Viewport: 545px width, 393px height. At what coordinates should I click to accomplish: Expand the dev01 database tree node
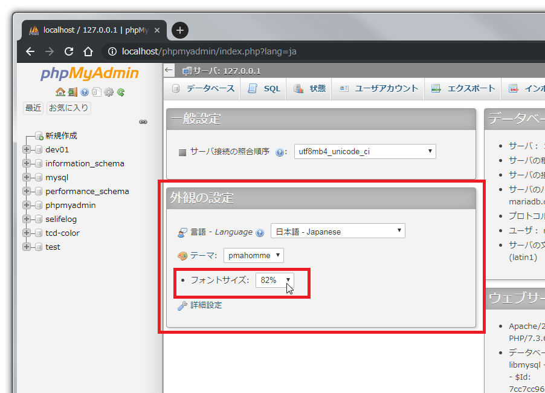[27, 149]
